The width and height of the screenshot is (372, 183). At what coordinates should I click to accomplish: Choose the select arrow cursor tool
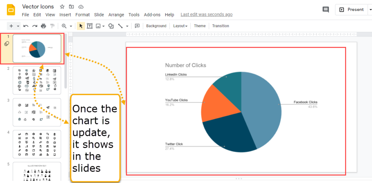[x=81, y=26]
